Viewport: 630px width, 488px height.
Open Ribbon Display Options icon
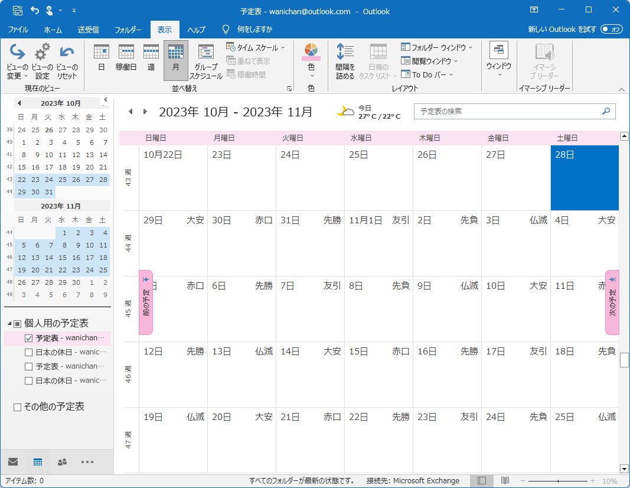[534, 10]
